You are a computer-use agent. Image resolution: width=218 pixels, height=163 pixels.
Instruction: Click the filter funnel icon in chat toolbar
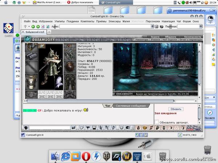tap(88, 128)
